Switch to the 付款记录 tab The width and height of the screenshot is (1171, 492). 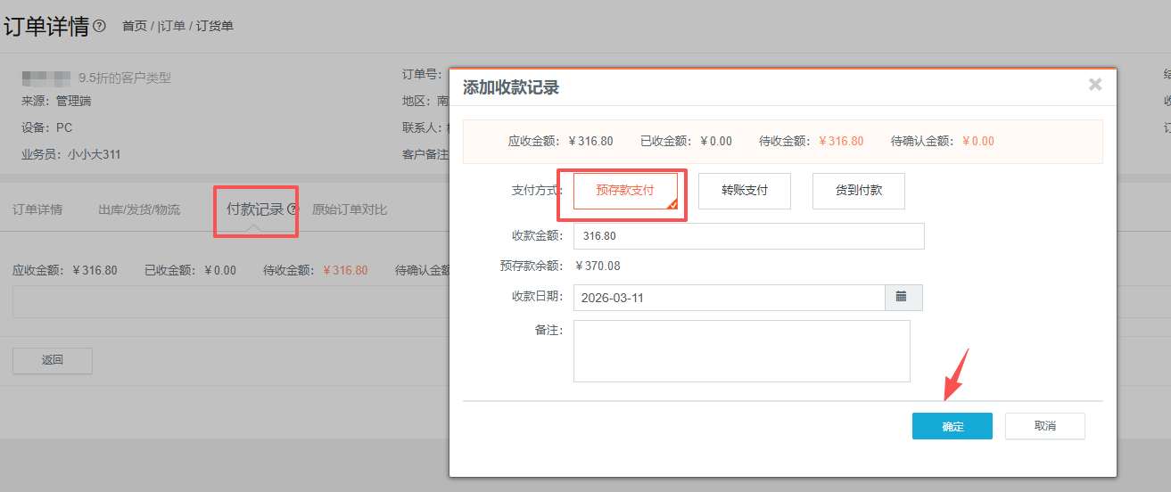click(x=255, y=209)
